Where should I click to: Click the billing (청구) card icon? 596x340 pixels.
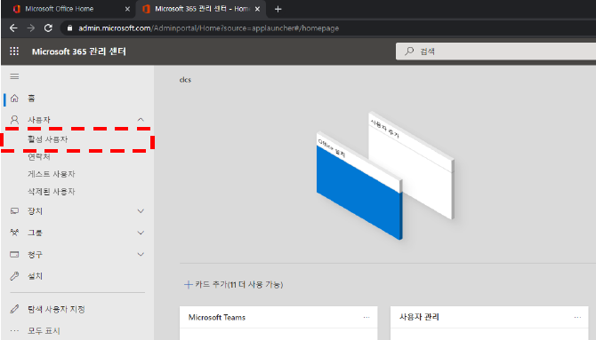(x=14, y=254)
